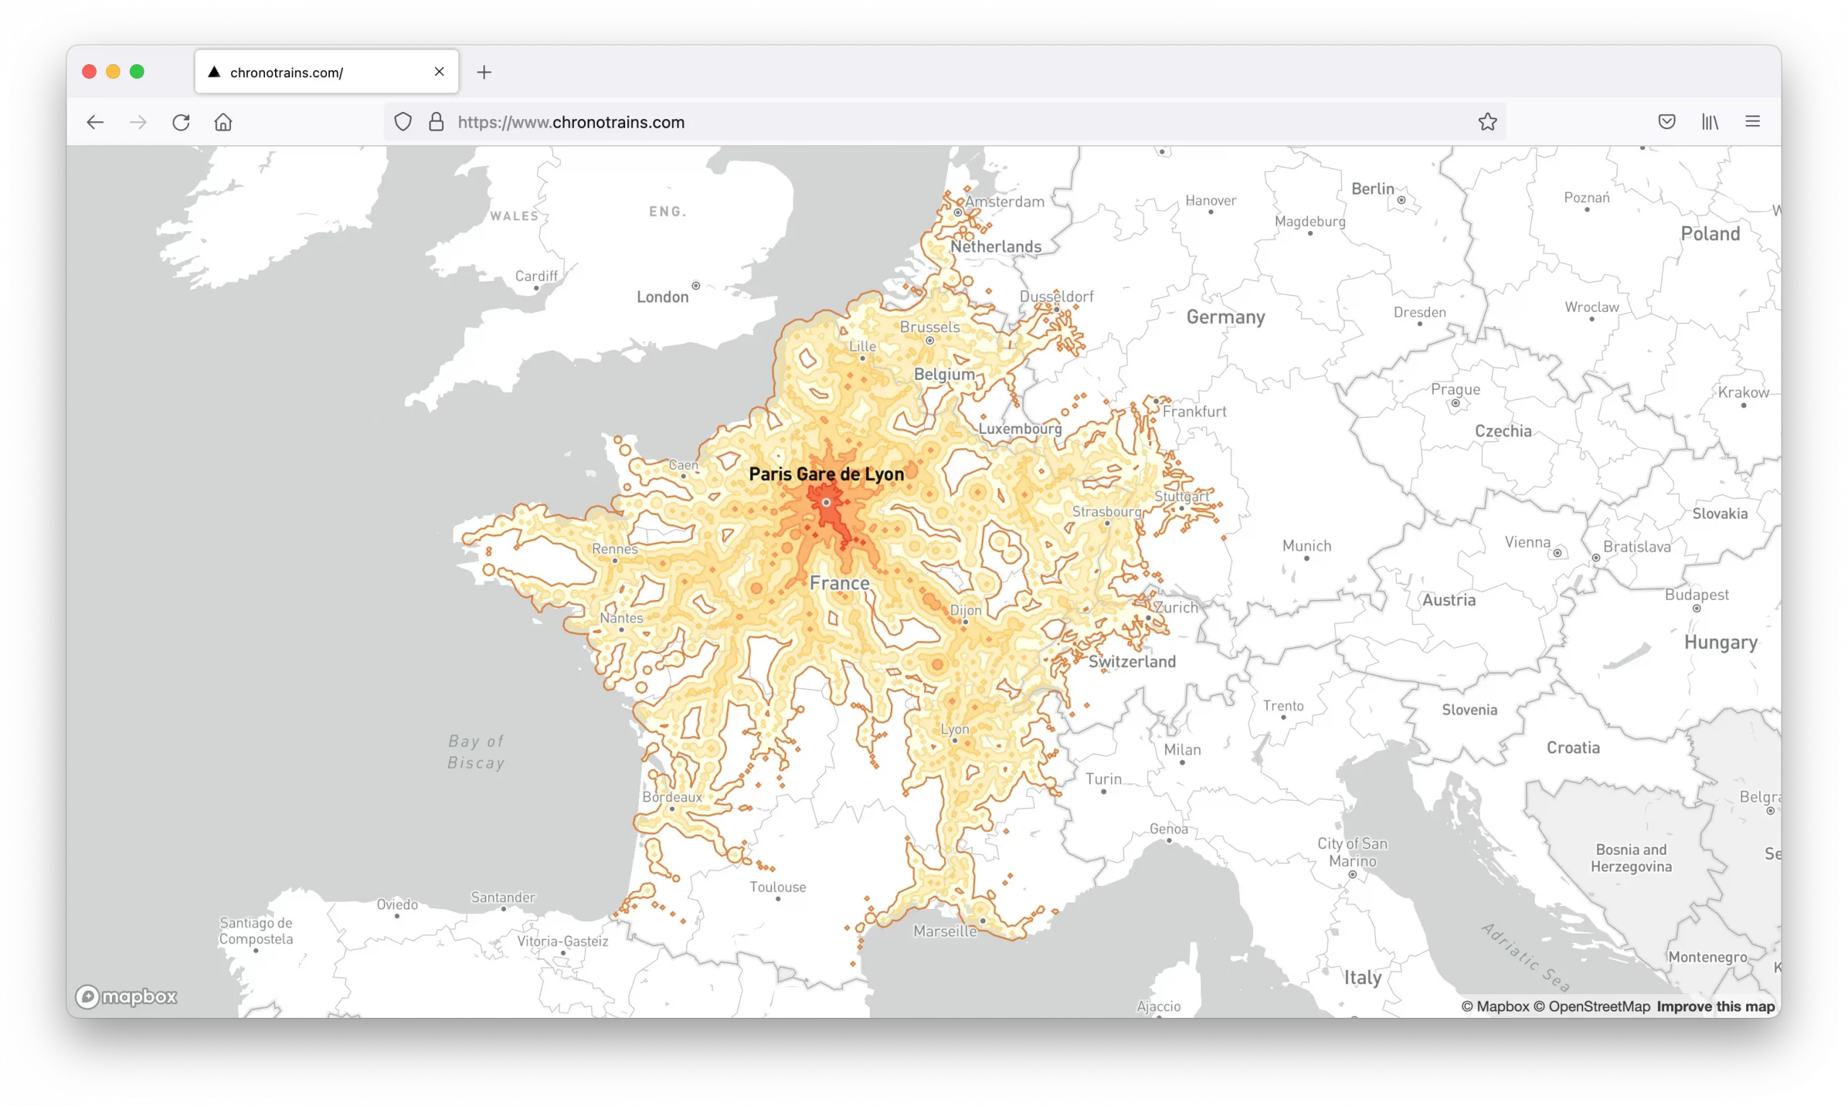Click the Zurich label on map

tap(1177, 607)
